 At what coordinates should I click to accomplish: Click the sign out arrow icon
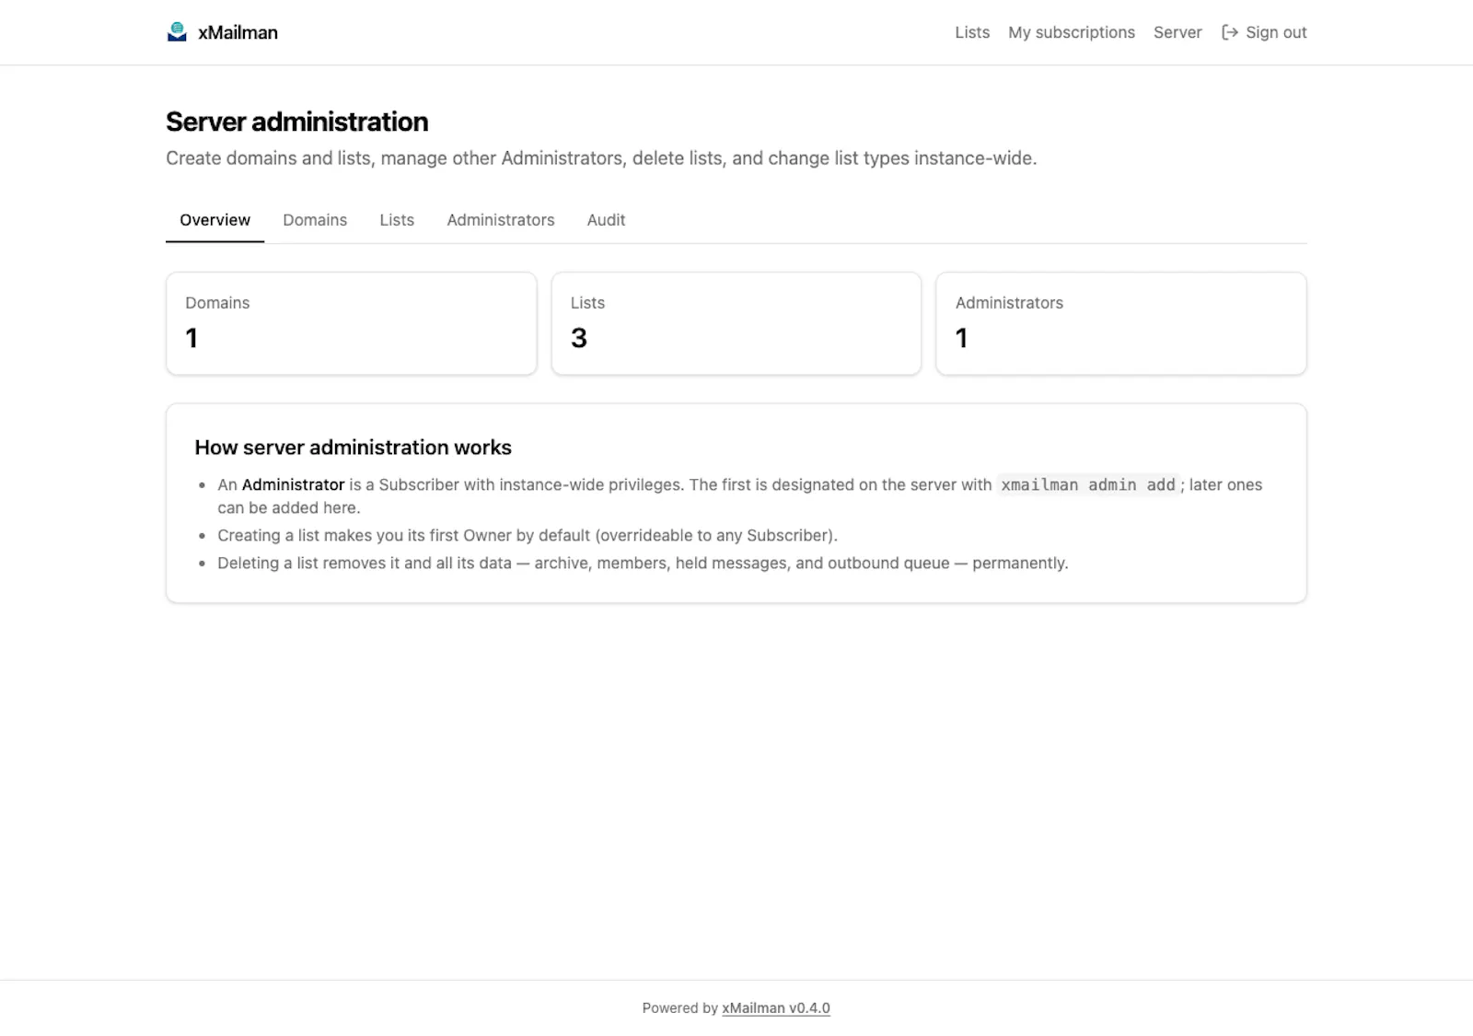point(1229,32)
